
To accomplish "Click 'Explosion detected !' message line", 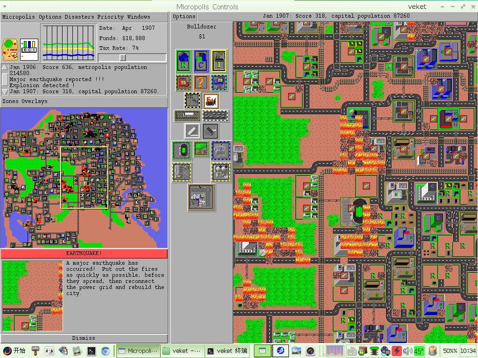I will click(x=42, y=85).
